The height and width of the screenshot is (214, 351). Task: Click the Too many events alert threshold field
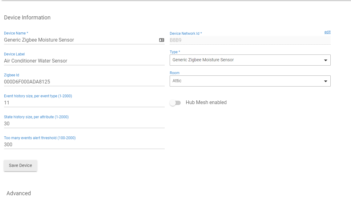click(84, 145)
